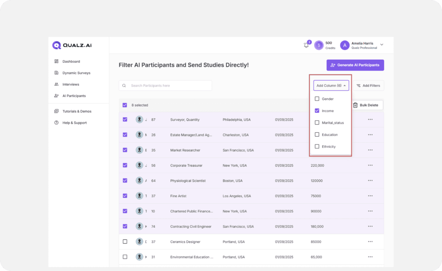Toggle the select-all header checkbox
Screen dimensions: 442x271
tap(125, 105)
